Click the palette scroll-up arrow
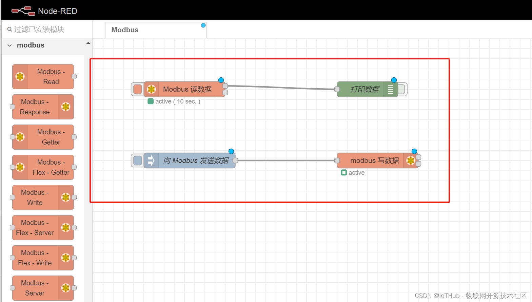The width and height of the screenshot is (532, 302). coord(88,43)
